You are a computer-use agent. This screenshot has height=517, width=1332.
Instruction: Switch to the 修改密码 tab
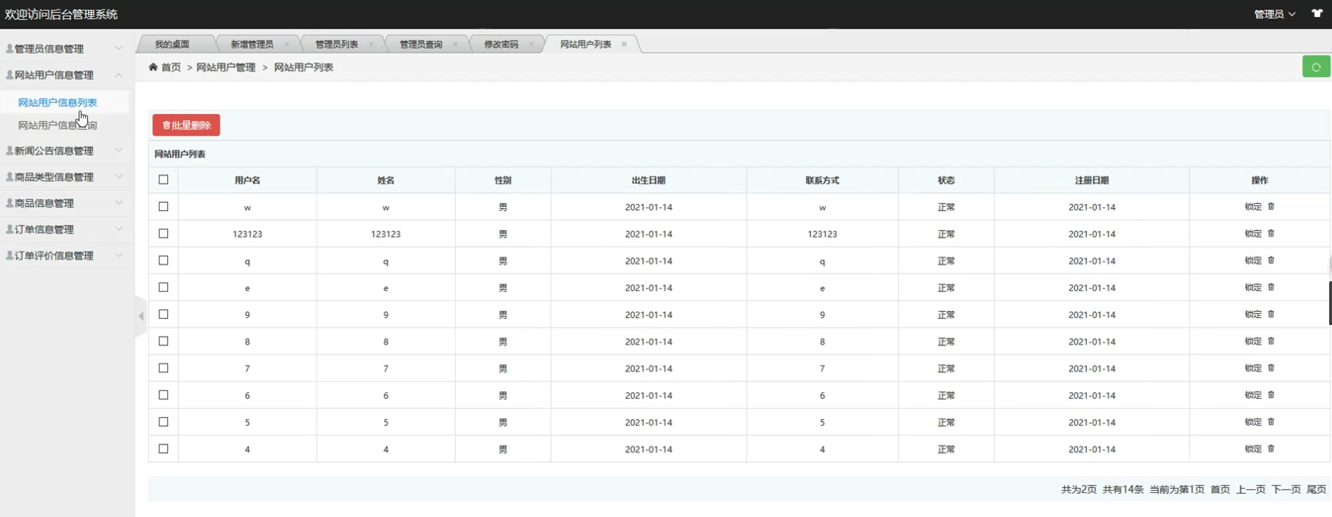500,44
